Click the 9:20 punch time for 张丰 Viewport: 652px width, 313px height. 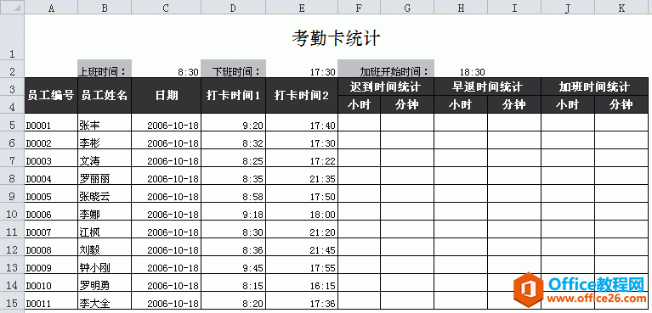pos(233,122)
